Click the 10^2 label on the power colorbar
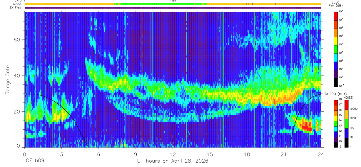The image size is (361, 167). 340,61
